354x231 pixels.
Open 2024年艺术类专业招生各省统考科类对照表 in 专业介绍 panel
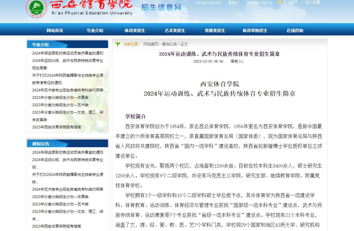(x=67, y=90)
